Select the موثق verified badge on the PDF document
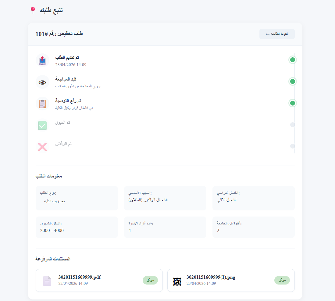The width and height of the screenshot is (335, 301). 150,280
